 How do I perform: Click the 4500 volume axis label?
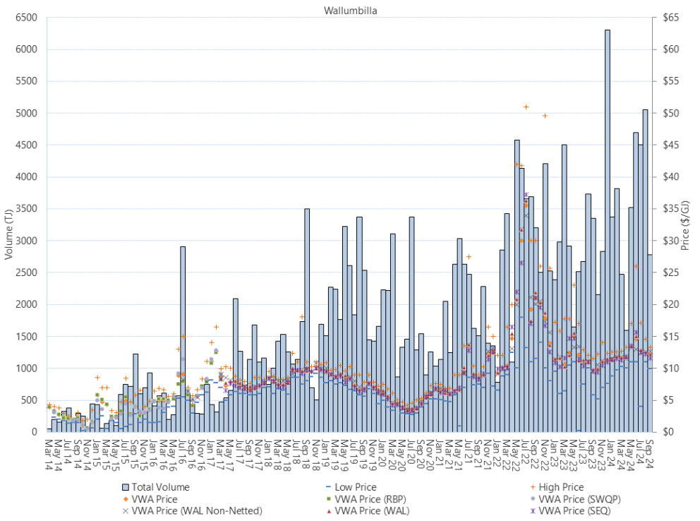26,145
